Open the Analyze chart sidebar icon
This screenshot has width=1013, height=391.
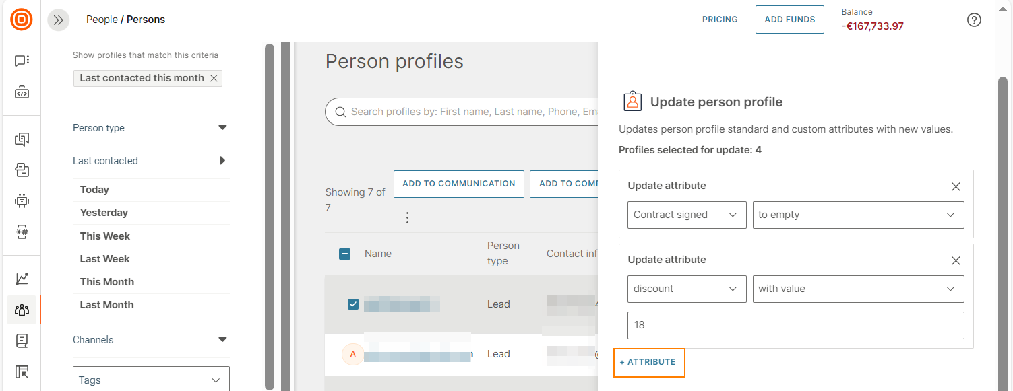[22, 279]
